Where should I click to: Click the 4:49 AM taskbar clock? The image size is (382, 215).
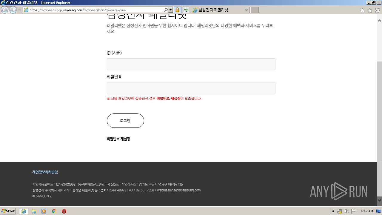pyautogui.click(x=367, y=211)
